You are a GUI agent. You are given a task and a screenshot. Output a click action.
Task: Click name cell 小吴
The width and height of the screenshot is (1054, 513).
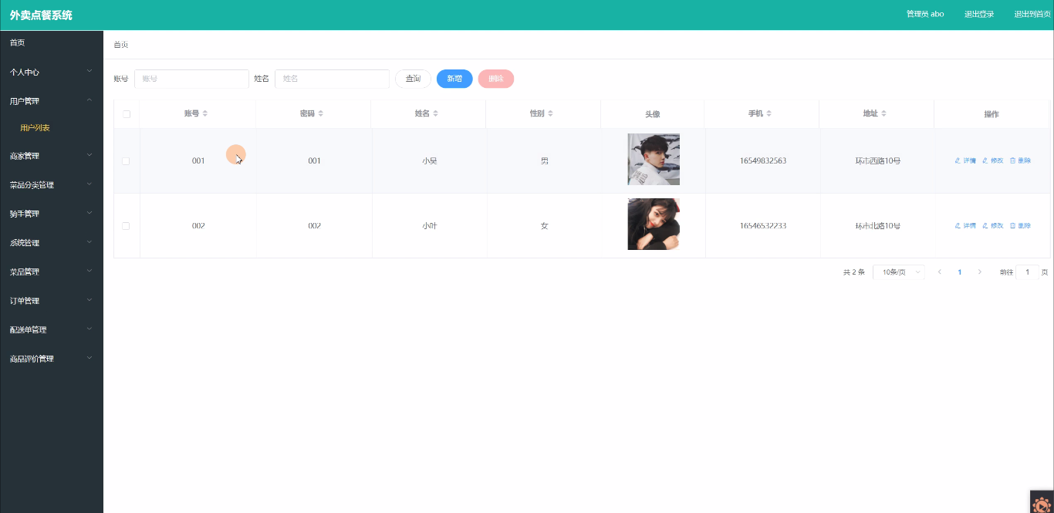430,161
